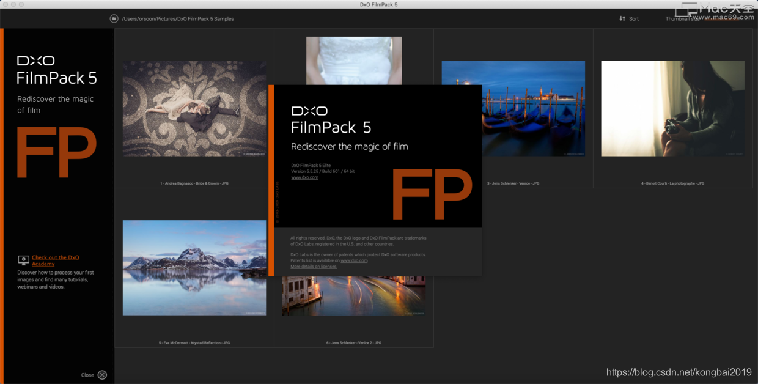Open the Sort options label
Viewport: 758px width, 384px height.
coord(634,19)
